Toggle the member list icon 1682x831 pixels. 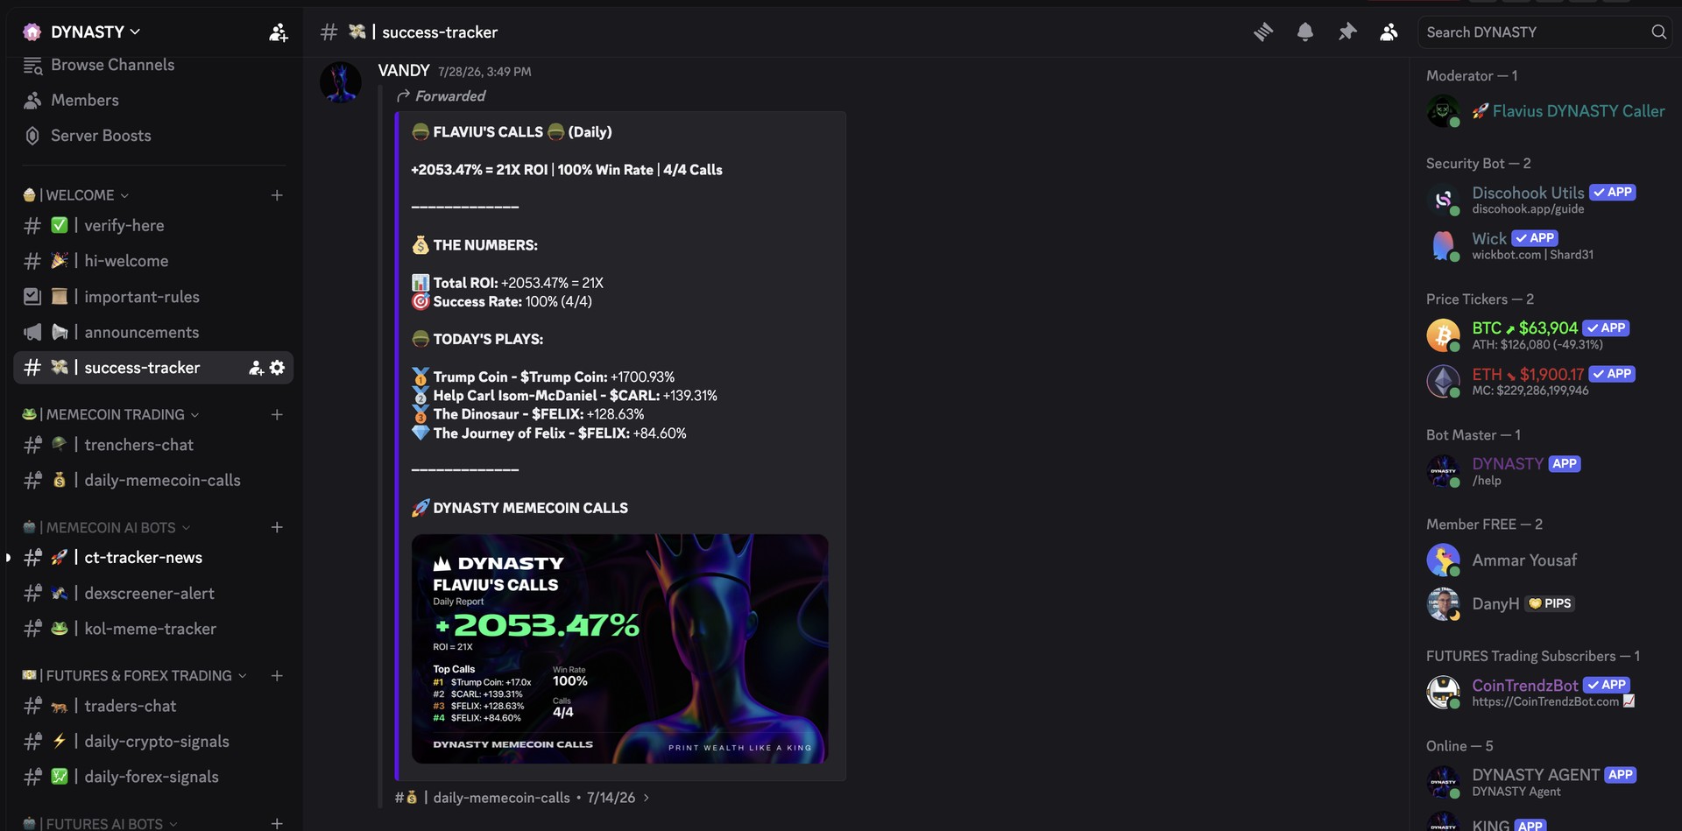(x=1389, y=32)
